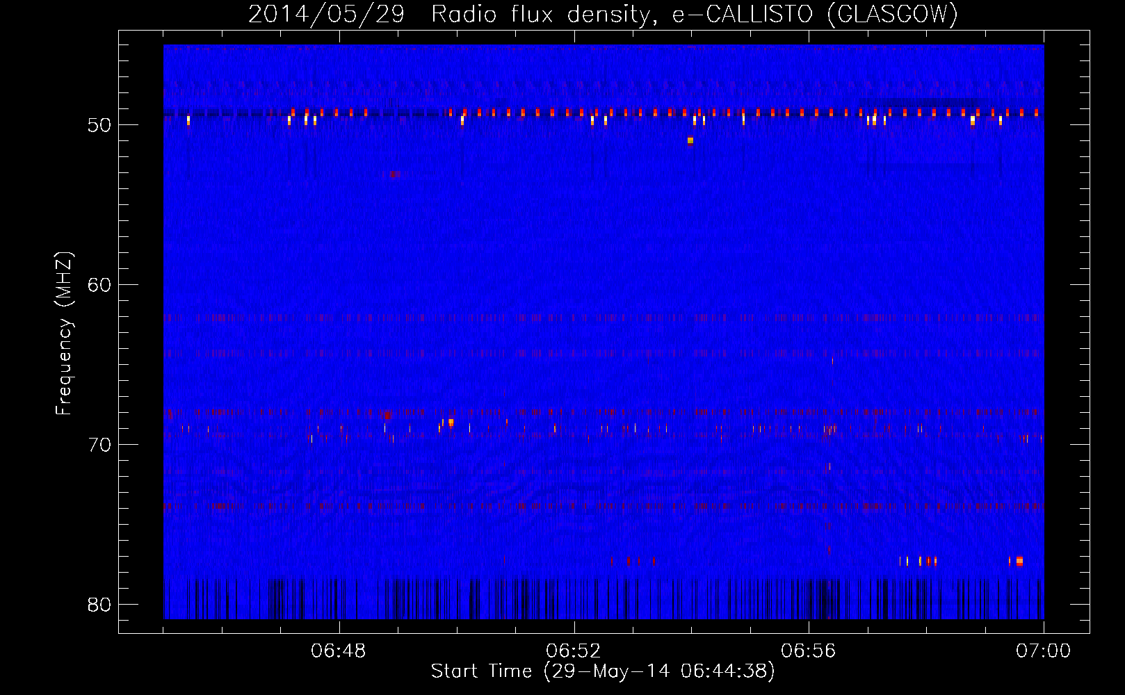Screen dimensions: 1125x695
Task: Click the "Start Time (29-May-14 06:44:38)" axis label
Action: coord(603,671)
